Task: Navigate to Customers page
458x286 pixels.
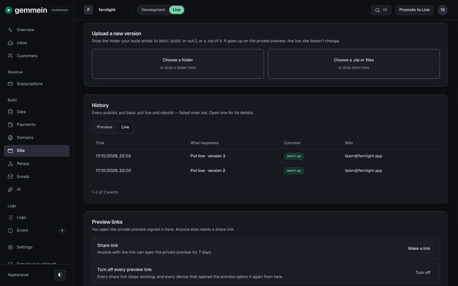Action: [x=37, y=56]
